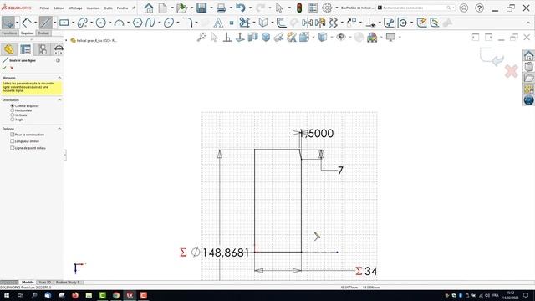The image size is (535, 301).
Task: Open the Circle tool dropdown arrow
Action: point(110,23)
